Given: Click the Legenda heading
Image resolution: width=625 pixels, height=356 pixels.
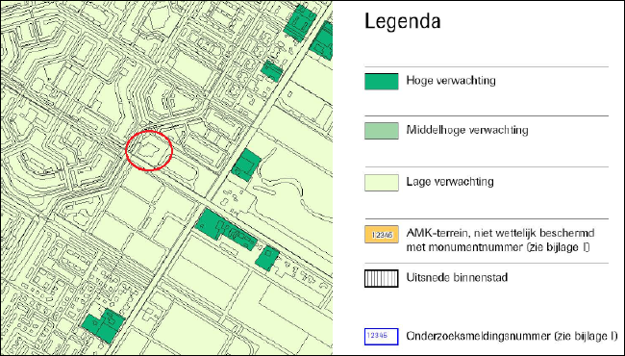Looking at the screenshot, I should [403, 21].
